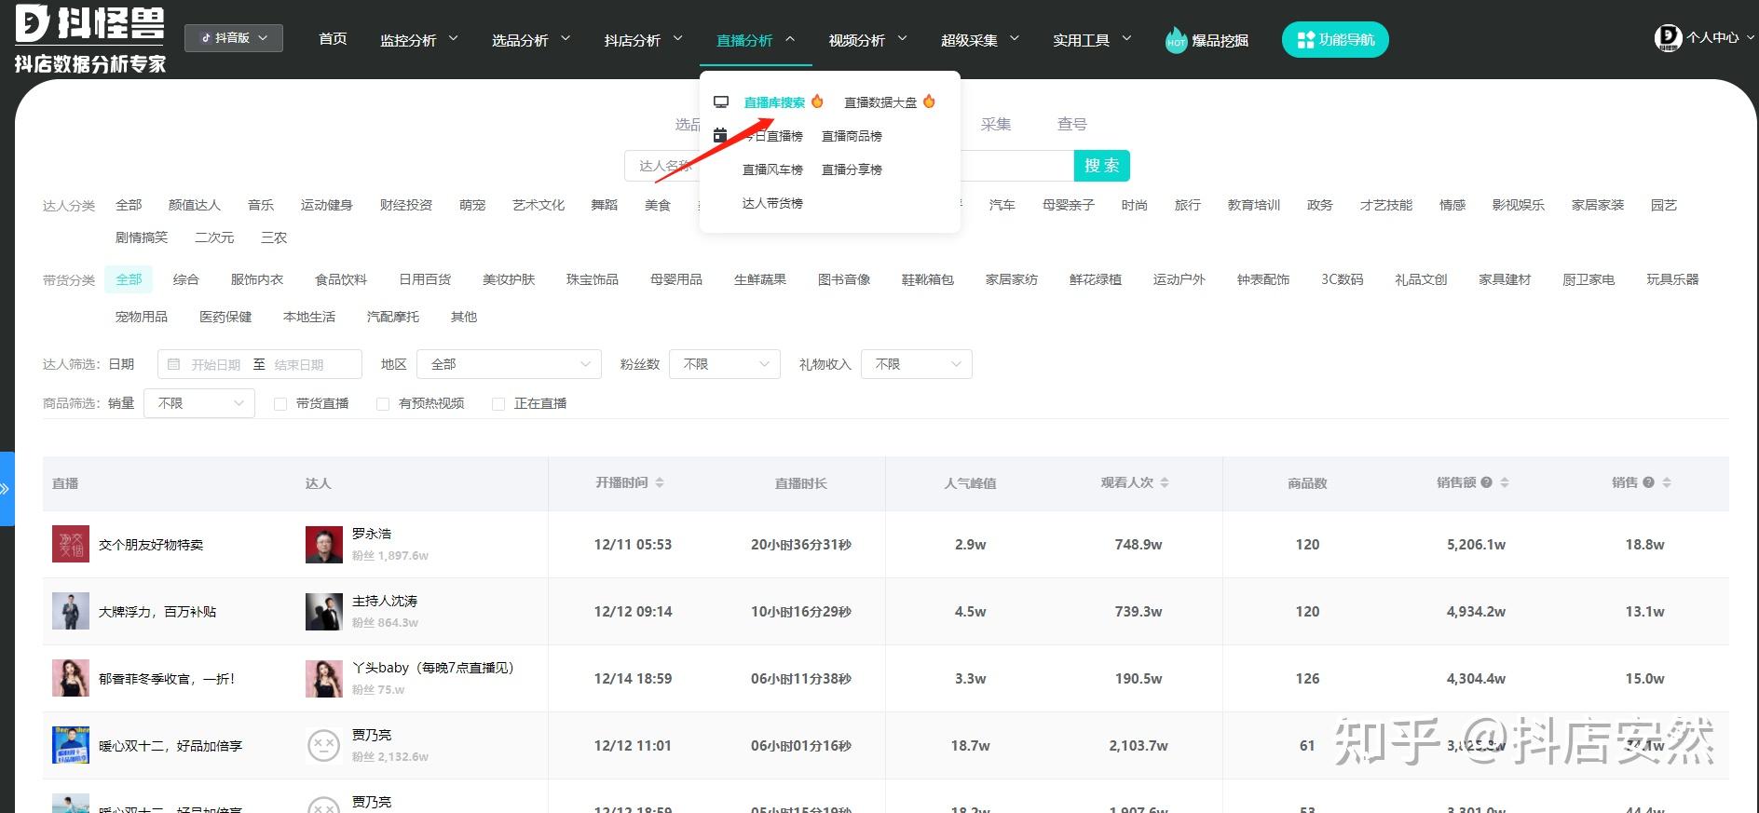Open 主持人沈涛 avatar image
Image resolution: width=1759 pixels, height=813 pixels.
click(324, 612)
